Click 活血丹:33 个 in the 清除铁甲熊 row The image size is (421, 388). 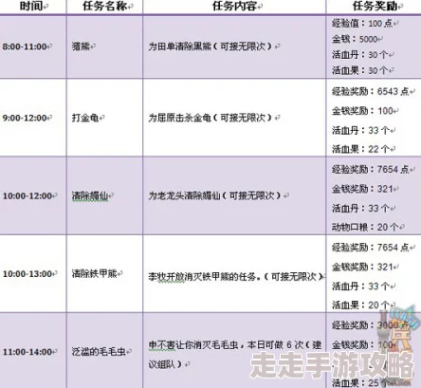[360, 286]
